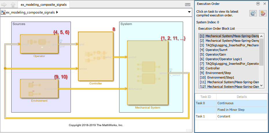The height and width of the screenshot is (133, 269).
Task: Click the model icon in breadcrumb
Action: pyautogui.click(x=3, y=12)
